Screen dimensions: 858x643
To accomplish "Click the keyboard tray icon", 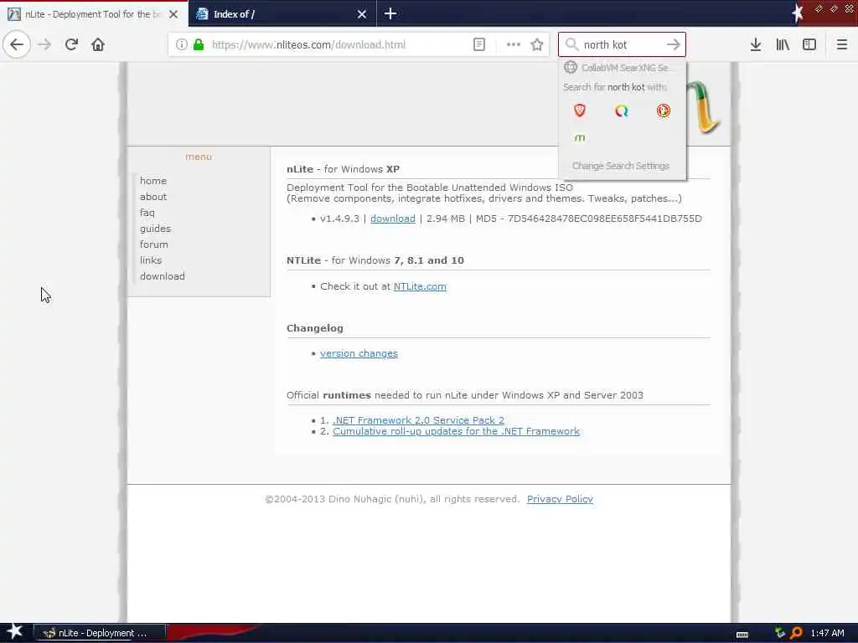I will click(x=742, y=635).
